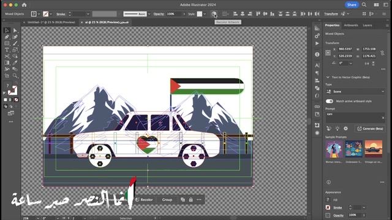The image size is (392, 220).
Task: Open Style dropdown in control bar
Action: tap(205, 14)
